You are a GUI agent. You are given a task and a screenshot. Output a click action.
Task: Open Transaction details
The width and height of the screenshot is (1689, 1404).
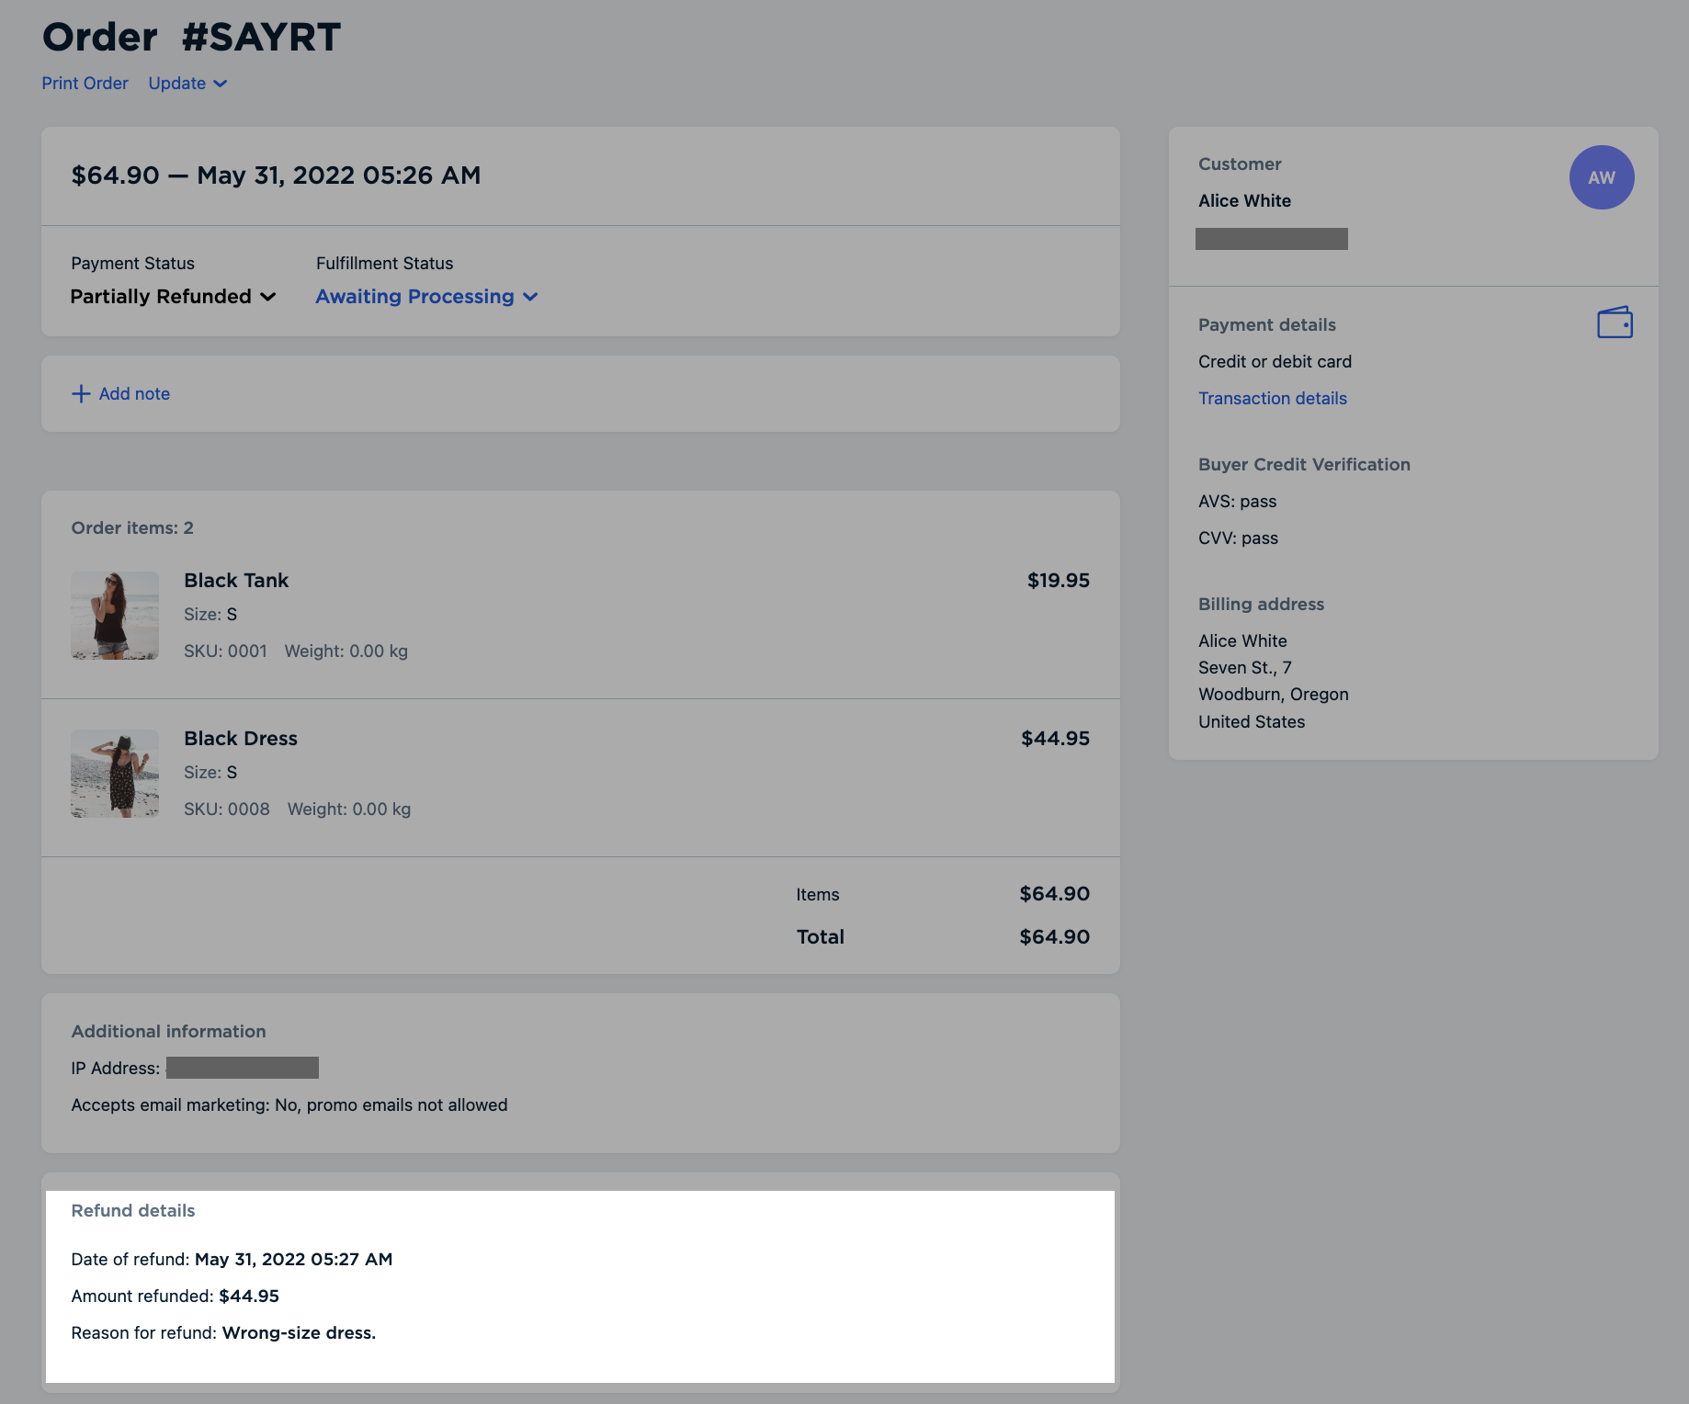(1272, 398)
